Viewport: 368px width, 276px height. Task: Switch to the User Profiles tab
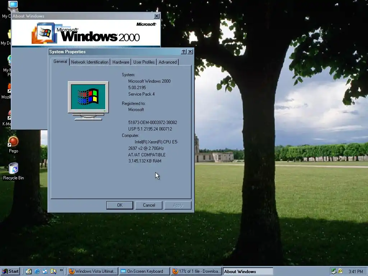coord(144,62)
